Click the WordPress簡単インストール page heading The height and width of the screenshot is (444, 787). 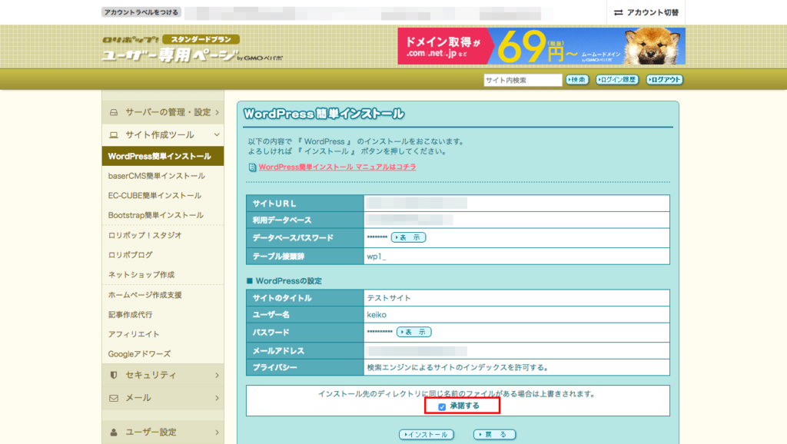point(324,114)
